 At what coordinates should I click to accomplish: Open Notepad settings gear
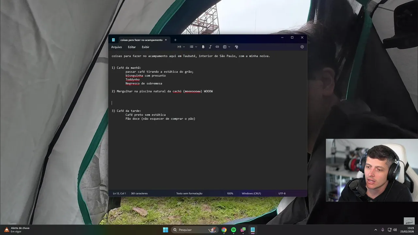[x=302, y=47]
